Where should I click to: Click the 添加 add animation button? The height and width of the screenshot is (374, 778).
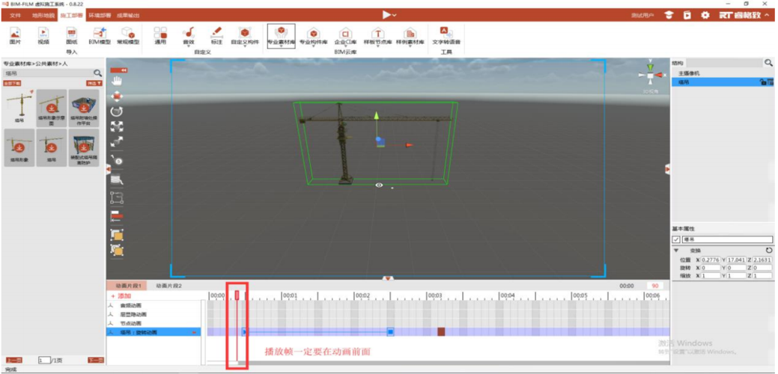pos(121,296)
